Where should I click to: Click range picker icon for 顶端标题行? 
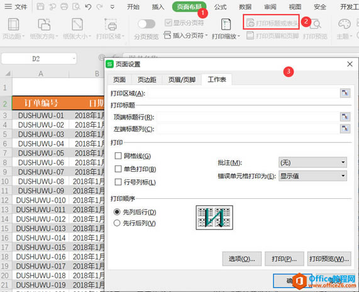point(345,117)
